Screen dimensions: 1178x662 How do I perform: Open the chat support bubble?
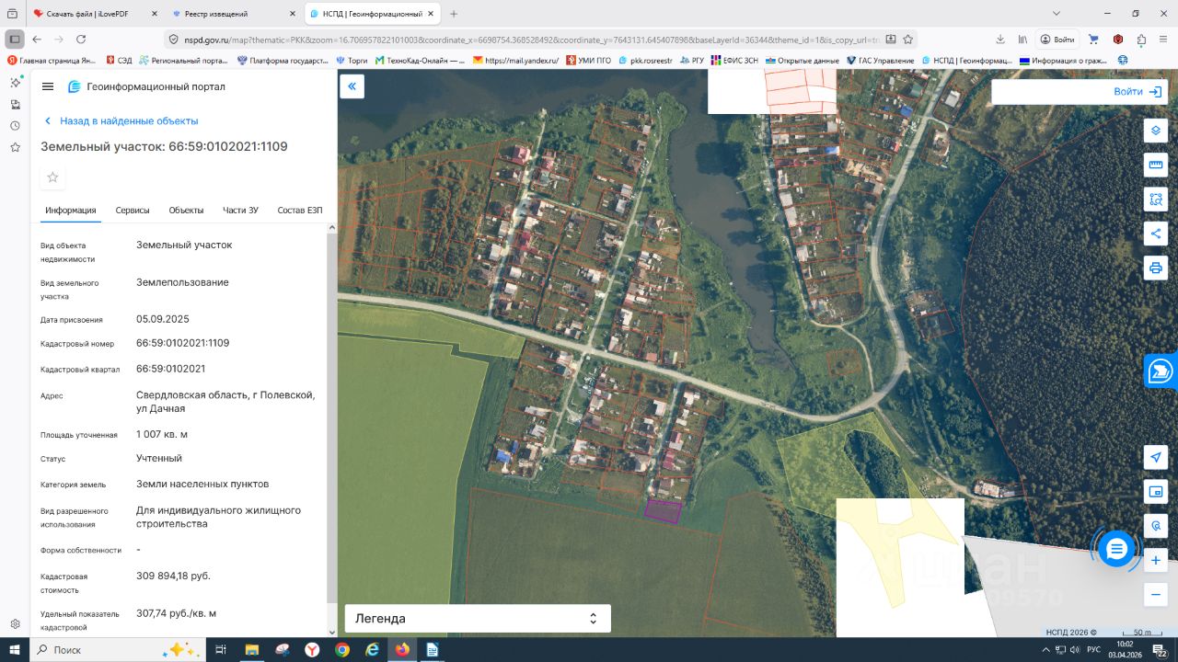(1116, 549)
